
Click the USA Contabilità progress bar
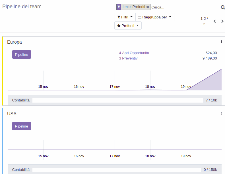(117, 170)
